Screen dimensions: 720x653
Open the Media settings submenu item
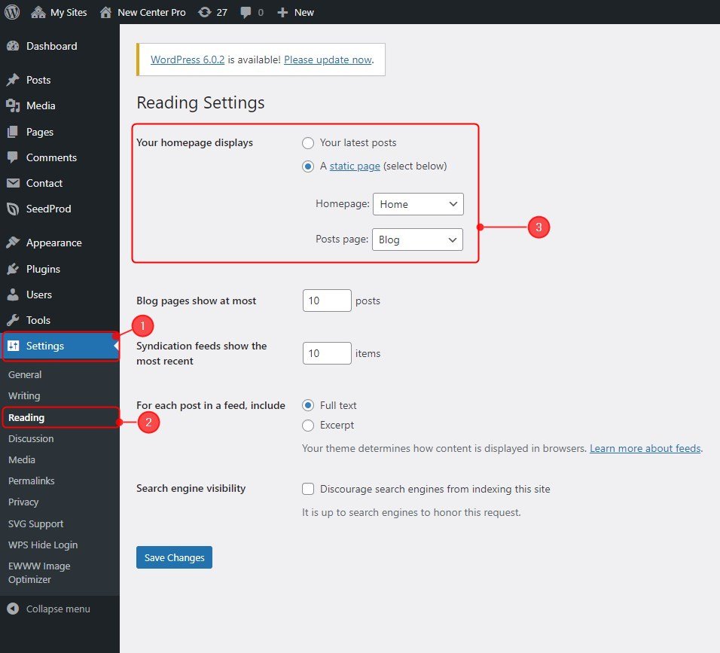point(22,459)
